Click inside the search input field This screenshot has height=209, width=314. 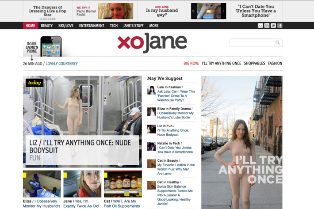click(x=256, y=42)
